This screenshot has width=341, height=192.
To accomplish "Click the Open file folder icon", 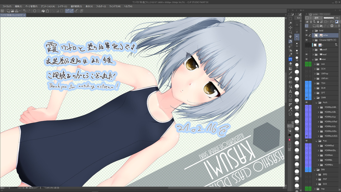I will (x=12, y=11).
